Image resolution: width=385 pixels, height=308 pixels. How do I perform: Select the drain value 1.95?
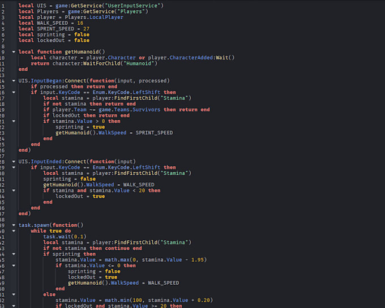tap(198, 260)
